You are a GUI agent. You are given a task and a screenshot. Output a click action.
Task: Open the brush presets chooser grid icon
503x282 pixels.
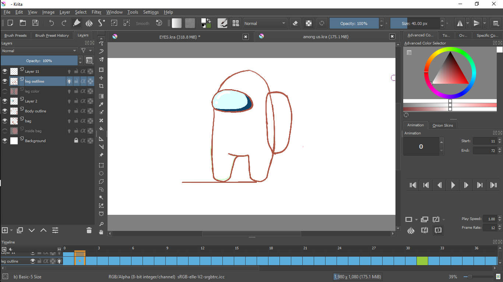(x=236, y=23)
